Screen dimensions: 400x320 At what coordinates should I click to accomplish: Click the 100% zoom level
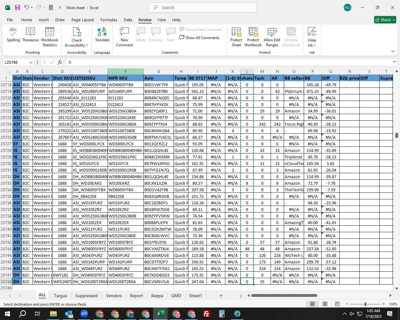click(x=393, y=304)
